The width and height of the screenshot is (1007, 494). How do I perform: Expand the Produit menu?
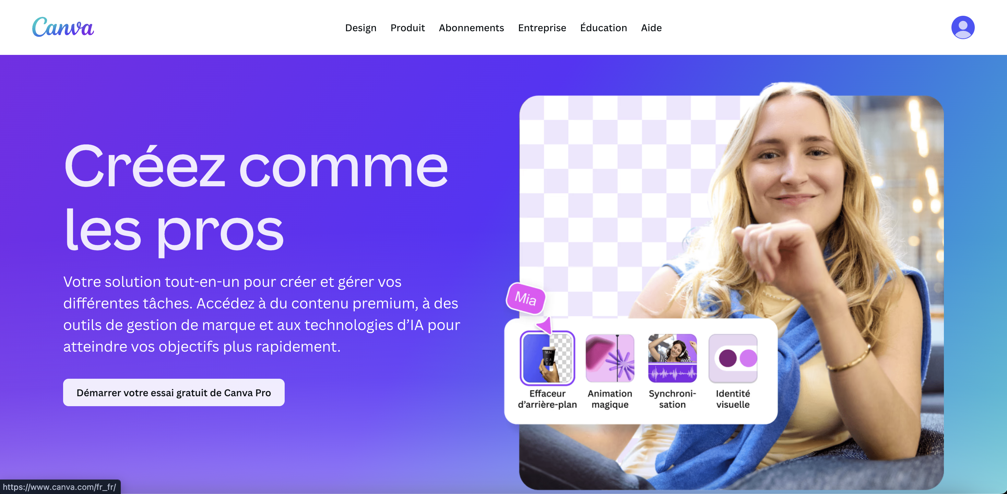407,28
